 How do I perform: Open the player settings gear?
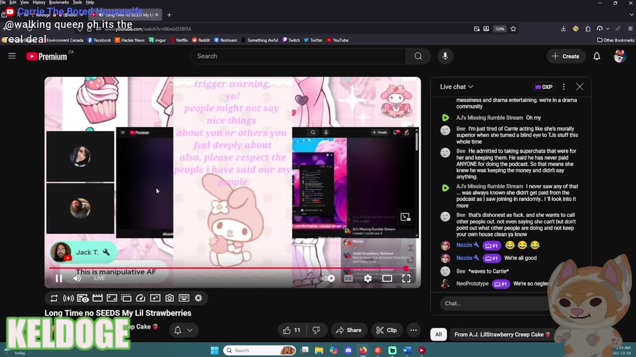coord(368,279)
